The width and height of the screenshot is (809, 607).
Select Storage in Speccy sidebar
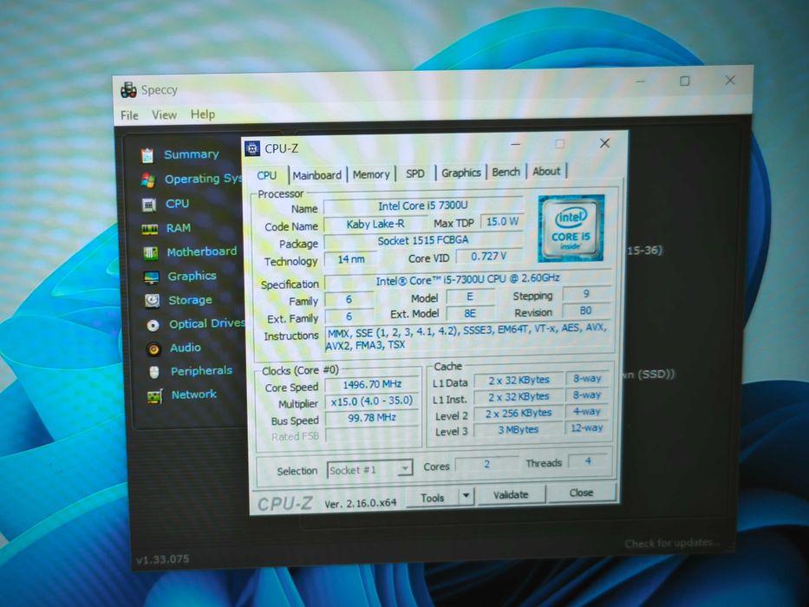point(190,300)
